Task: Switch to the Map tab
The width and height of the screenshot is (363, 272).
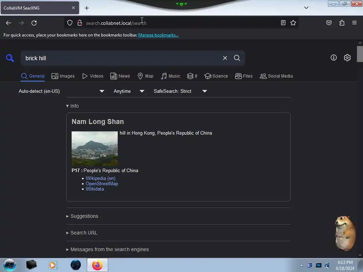Action: pos(145,76)
